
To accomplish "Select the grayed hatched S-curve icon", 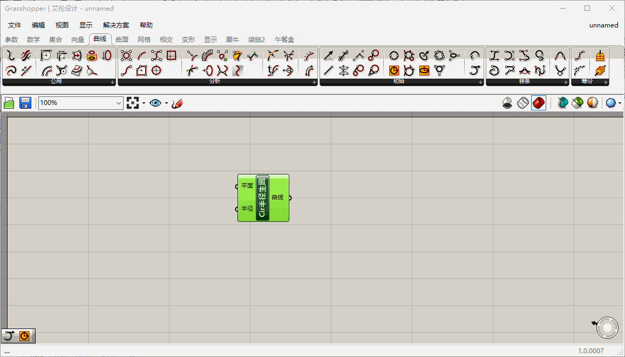I will pyautogui.click(x=237, y=71).
